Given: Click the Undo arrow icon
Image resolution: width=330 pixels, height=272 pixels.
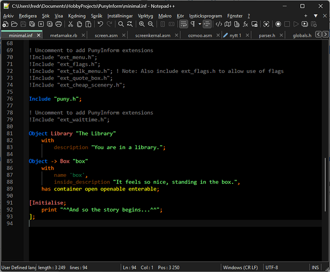Looking at the screenshot, I should pos(100,24).
